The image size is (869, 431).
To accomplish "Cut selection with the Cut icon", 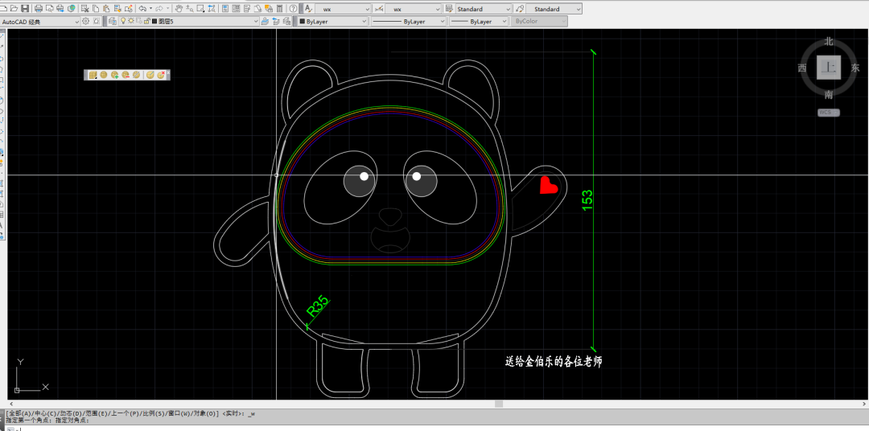I will click(x=84, y=8).
